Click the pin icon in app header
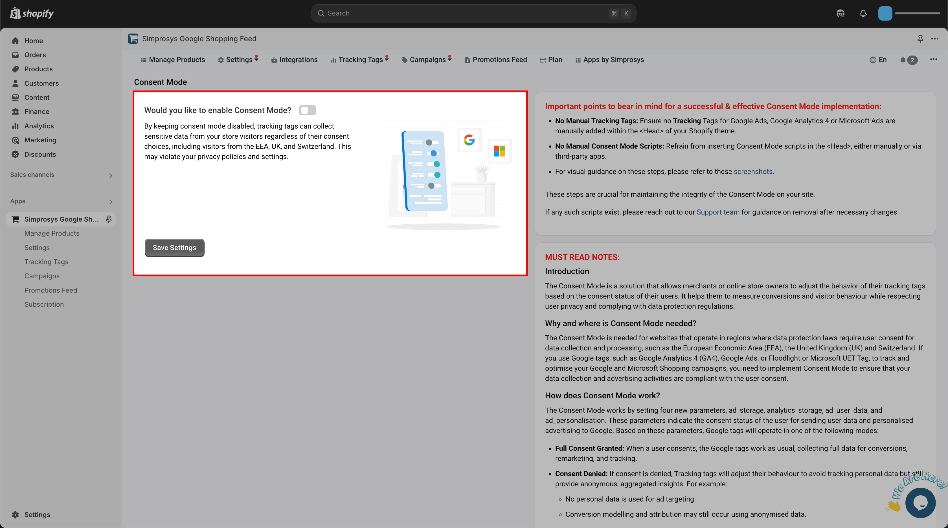The height and width of the screenshot is (528, 948). pos(920,39)
